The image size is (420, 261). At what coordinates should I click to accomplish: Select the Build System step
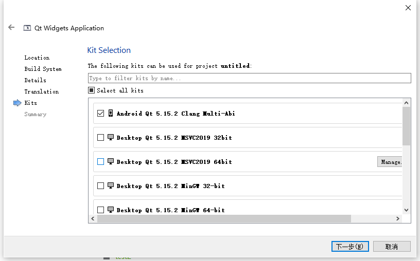coord(43,69)
